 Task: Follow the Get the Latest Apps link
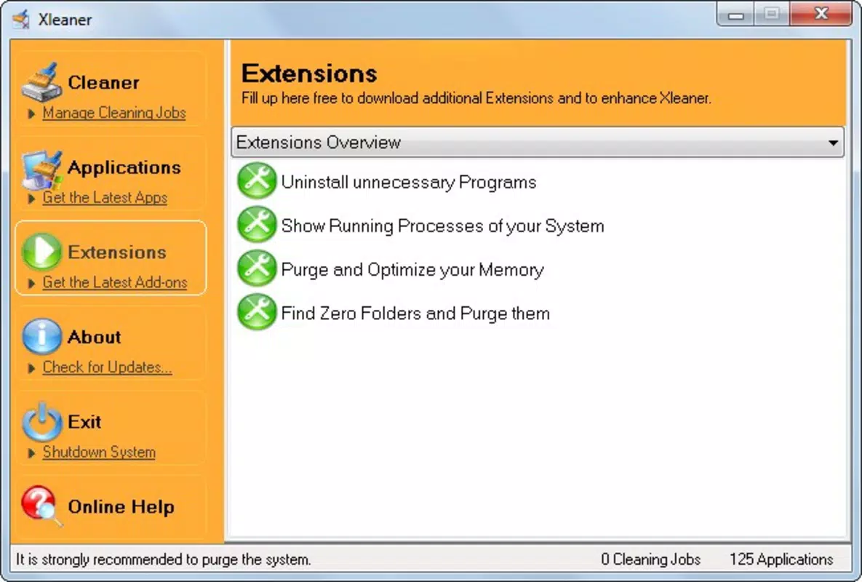(x=105, y=197)
